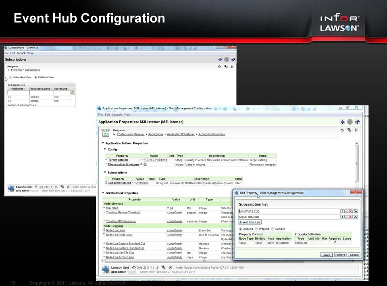Revert the M3:MITMAS:CUD line
Viewport: 387px width, 286px height.
[355, 211]
